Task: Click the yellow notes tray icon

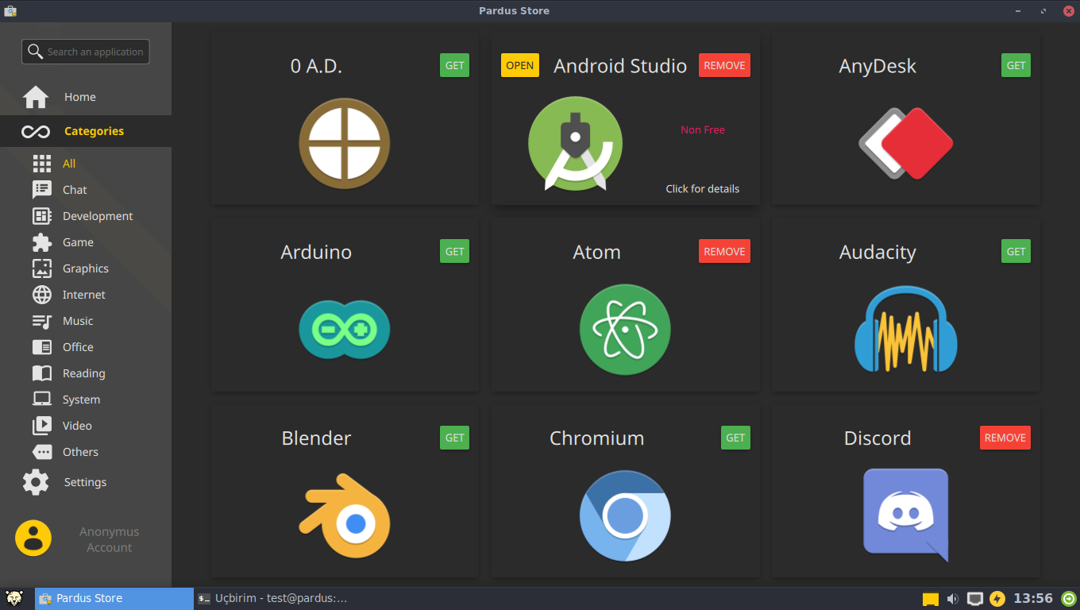Action: 930,599
